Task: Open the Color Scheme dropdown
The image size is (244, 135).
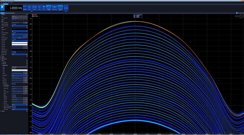Action: click(x=20, y=105)
